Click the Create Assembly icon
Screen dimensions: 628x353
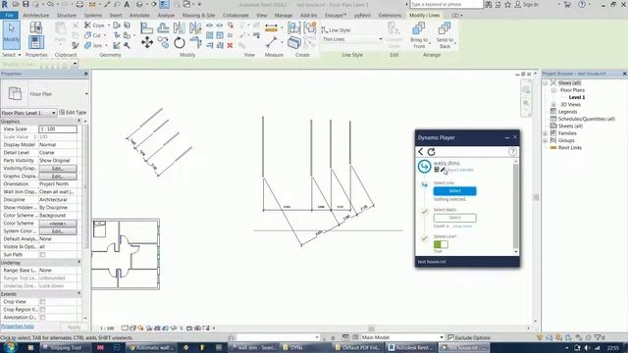[294, 28]
